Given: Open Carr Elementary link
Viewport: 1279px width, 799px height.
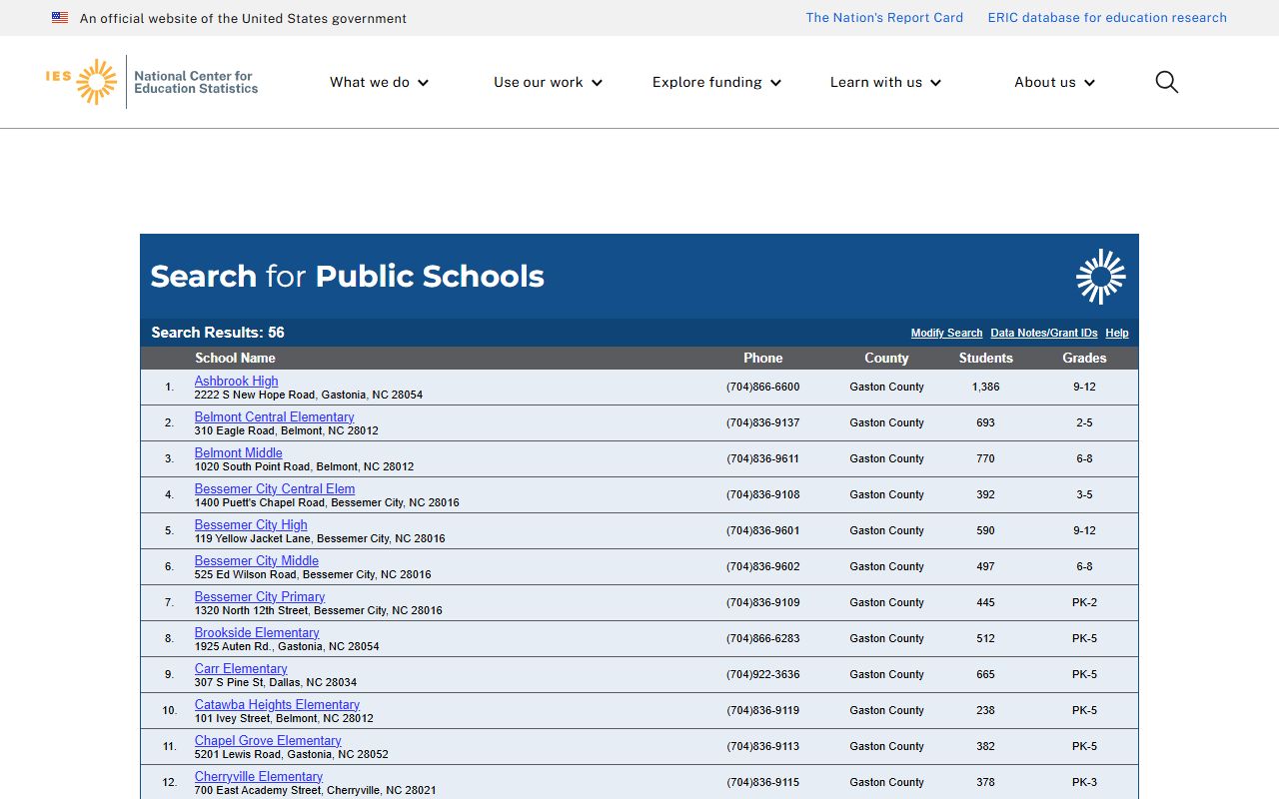Looking at the screenshot, I should coord(241,668).
